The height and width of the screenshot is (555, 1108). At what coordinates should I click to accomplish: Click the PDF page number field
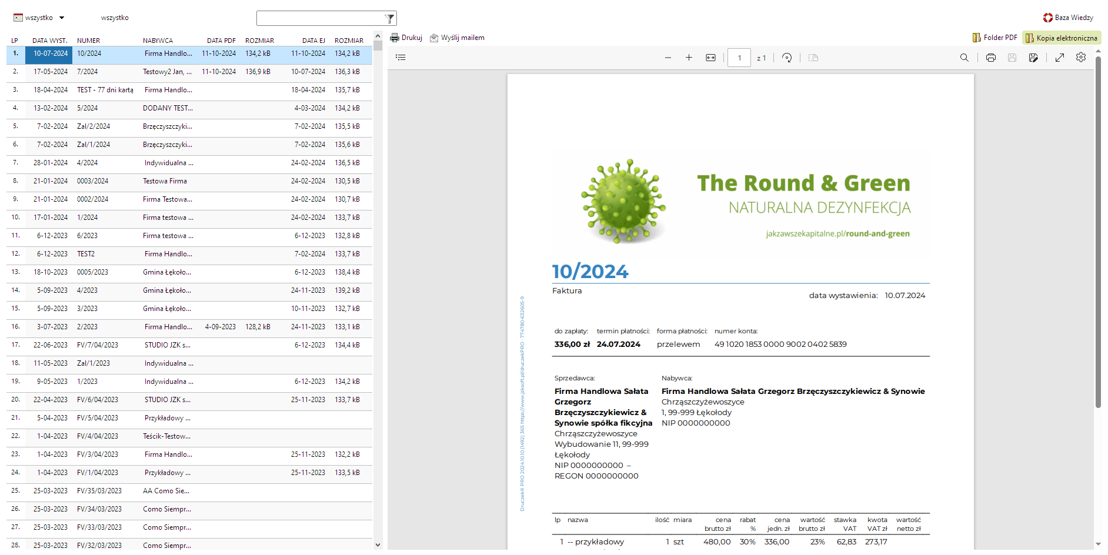coord(739,58)
